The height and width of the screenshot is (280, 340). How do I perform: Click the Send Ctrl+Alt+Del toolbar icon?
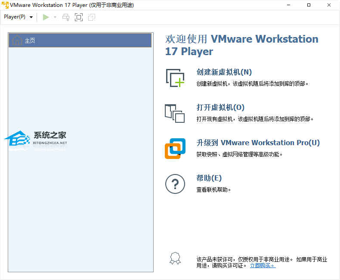pos(66,17)
